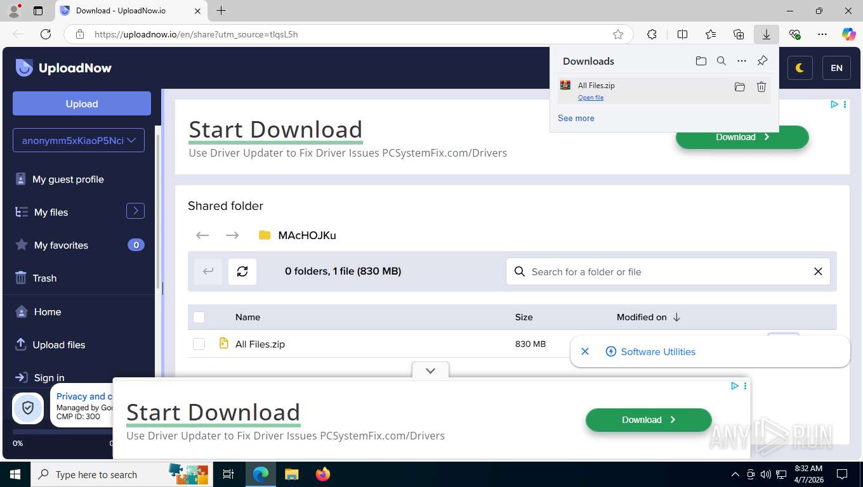The width and height of the screenshot is (863, 487).
Task: Click All Files.zip in file list
Action: [x=260, y=344]
